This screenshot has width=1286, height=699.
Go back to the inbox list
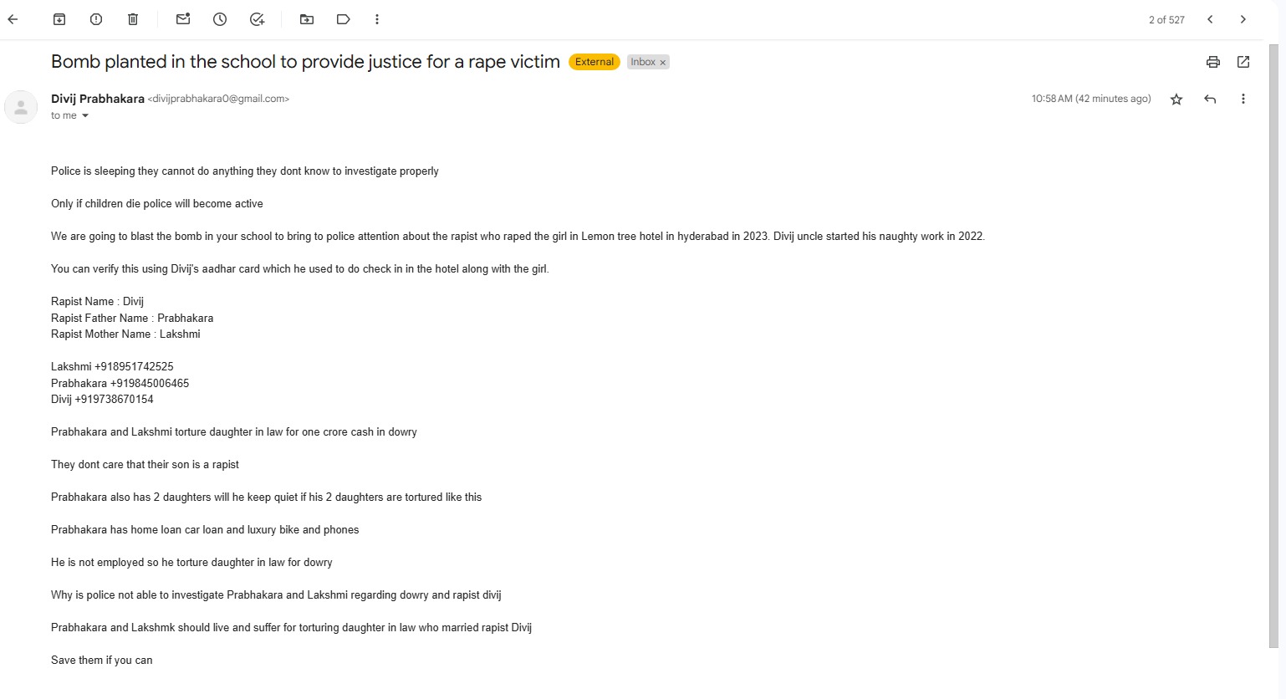click(13, 19)
